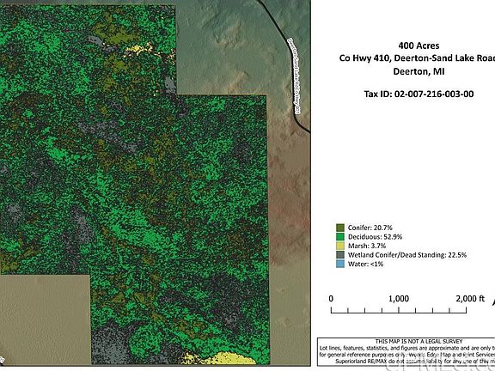
Task: Click the Wetland Conifer gray swatch
Action: point(340,255)
